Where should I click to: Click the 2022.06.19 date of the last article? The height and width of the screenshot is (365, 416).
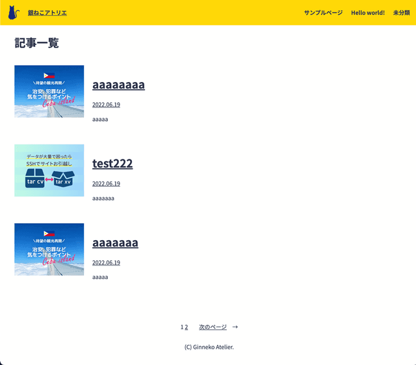[x=106, y=263]
